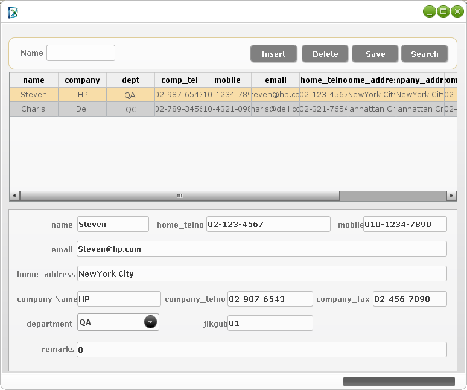The image size is (467, 390).
Task: Click the home_address field with NewYork City
Action: [x=262, y=273]
